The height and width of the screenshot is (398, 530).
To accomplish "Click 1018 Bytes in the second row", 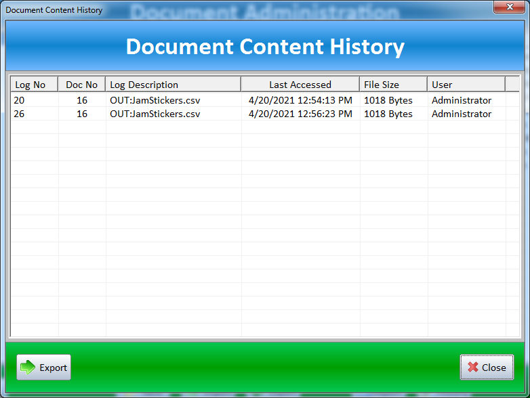I will coord(388,114).
